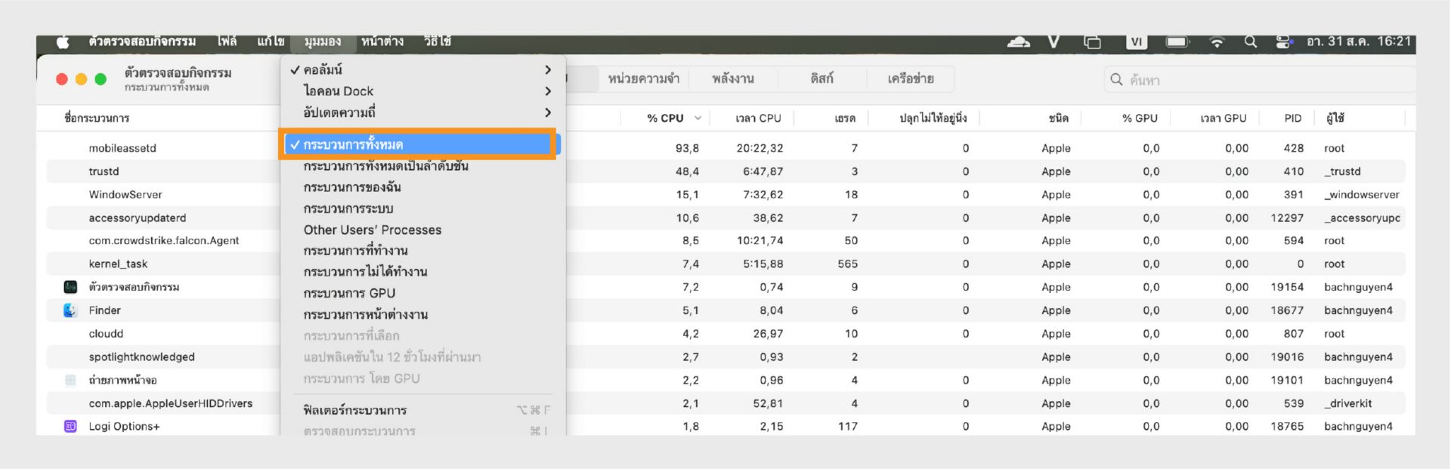Choose Other Users' Processes option
Screen dimensions: 1451x469
tap(422, 230)
